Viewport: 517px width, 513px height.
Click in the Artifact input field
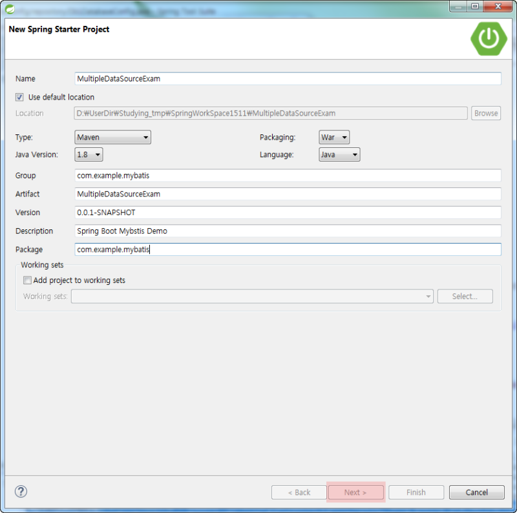click(288, 194)
